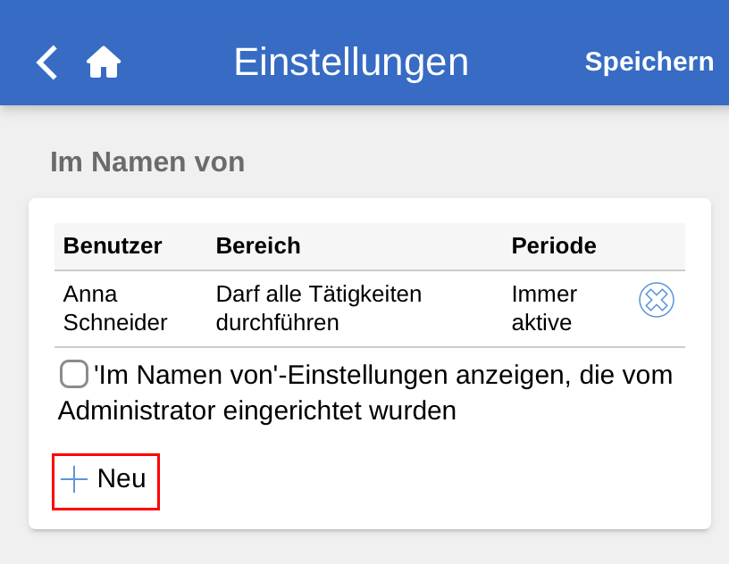Go back using the left chevron arrow
The height and width of the screenshot is (564, 729).
pyautogui.click(x=47, y=62)
